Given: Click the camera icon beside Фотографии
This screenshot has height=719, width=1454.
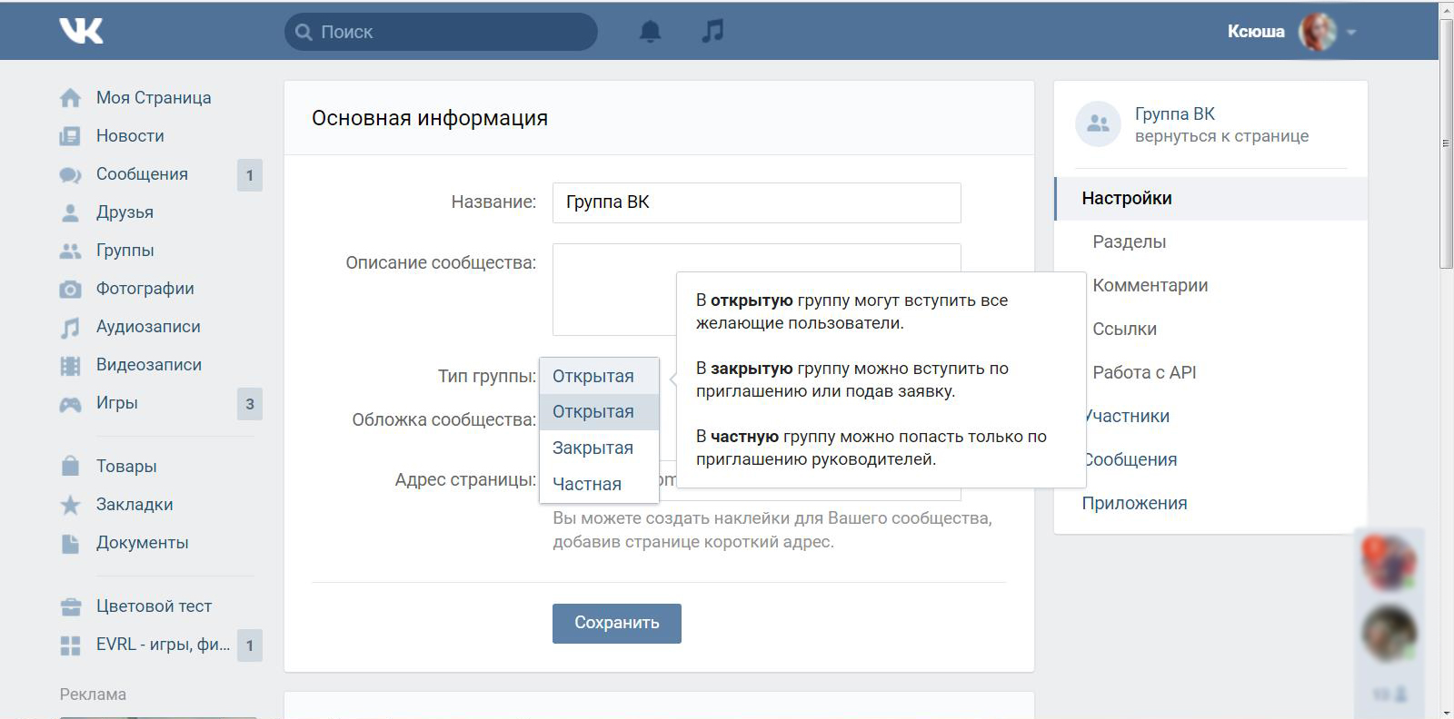Looking at the screenshot, I should pyautogui.click(x=70, y=289).
